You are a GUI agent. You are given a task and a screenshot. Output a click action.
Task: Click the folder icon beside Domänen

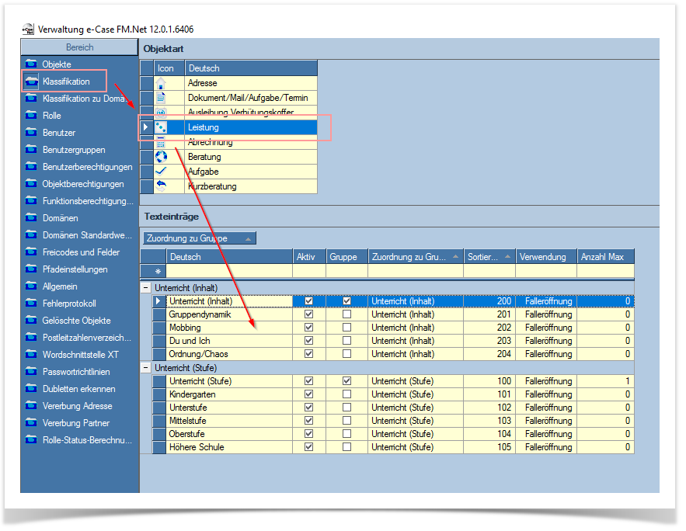[31, 217]
